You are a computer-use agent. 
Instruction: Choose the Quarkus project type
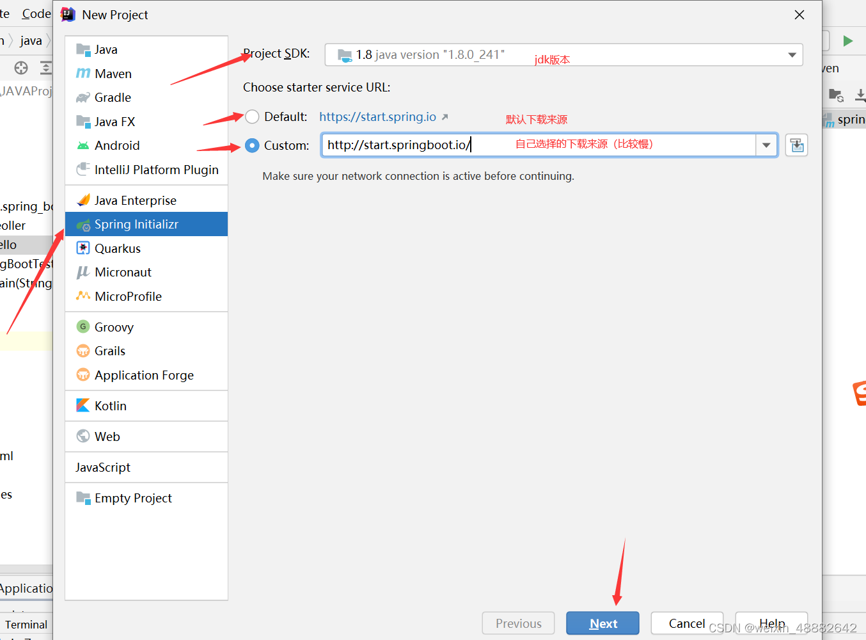(146, 248)
